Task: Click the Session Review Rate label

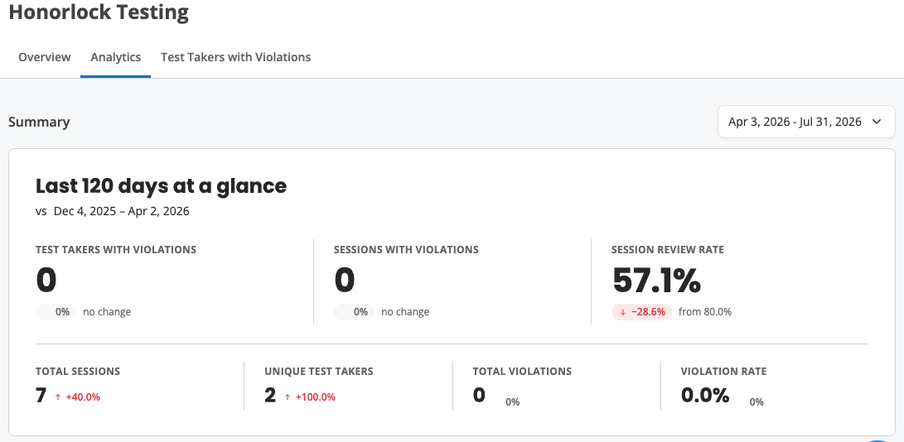Action: 668,249
